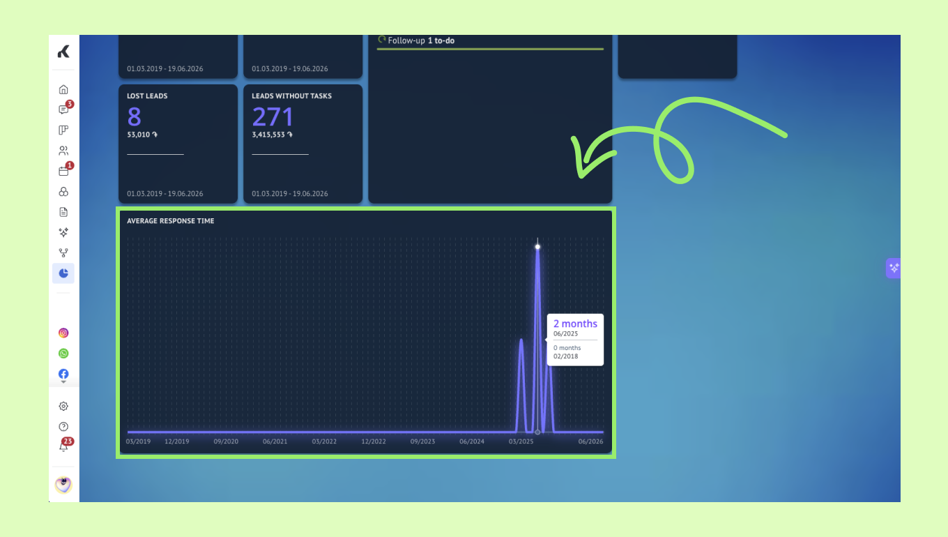Click the Lost Leads date range text
This screenshot has width=948, height=537.
165,194
